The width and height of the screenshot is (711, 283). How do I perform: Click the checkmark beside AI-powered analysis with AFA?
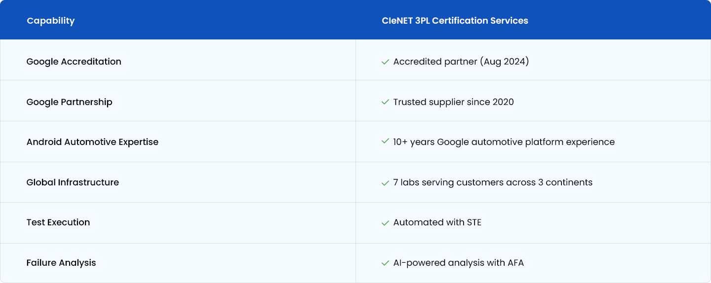click(385, 263)
